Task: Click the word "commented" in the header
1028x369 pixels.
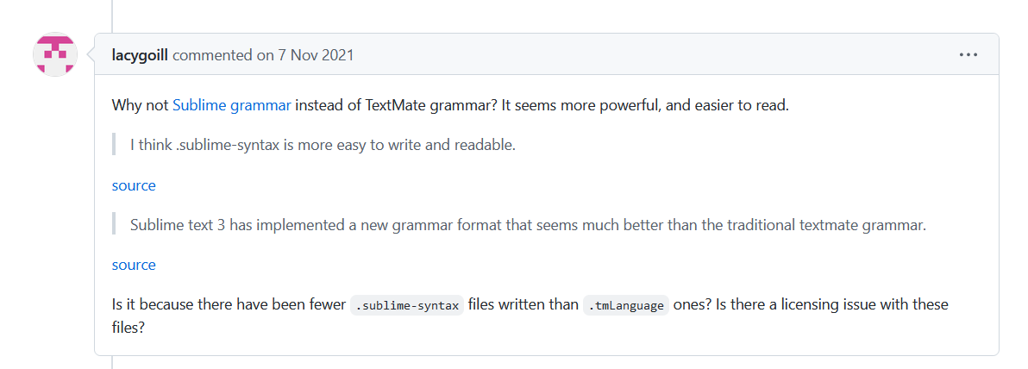Action: (x=212, y=55)
